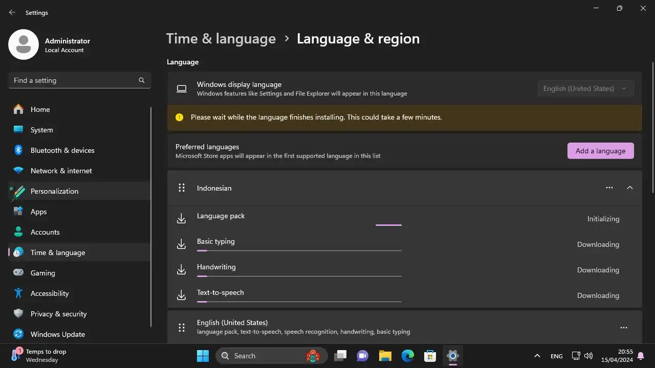Open the Teams chat icon on the taskbar

click(363, 356)
